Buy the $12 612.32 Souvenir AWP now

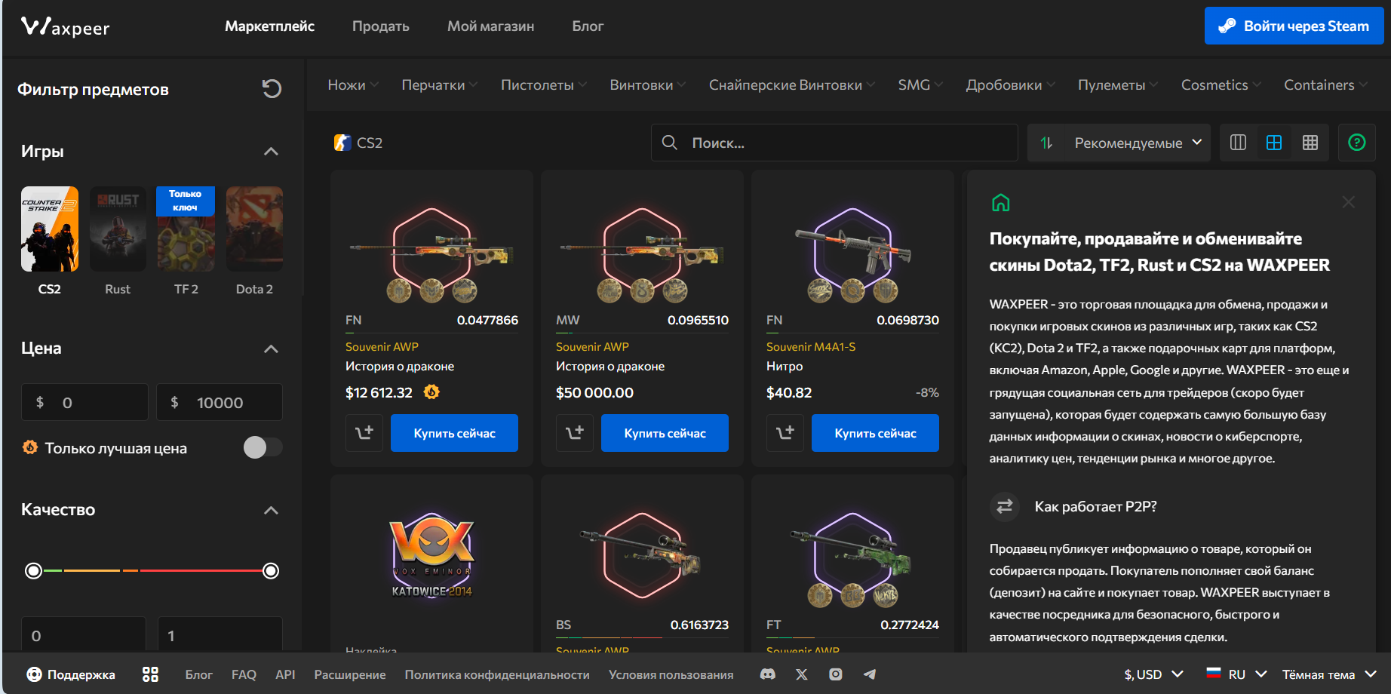coord(454,433)
